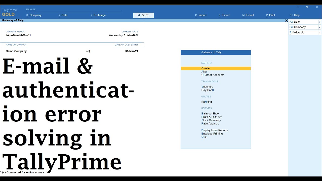Open the Balance Sheet report
The height and width of the screenshot is (181, 322).
coord(210,114)
